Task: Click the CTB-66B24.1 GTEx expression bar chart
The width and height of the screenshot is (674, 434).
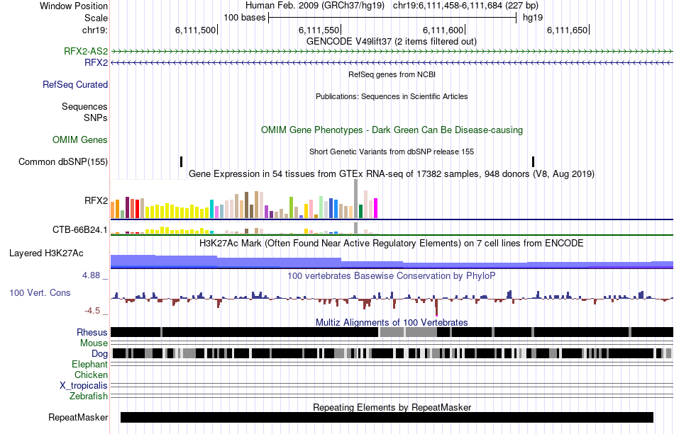Action: click(x=244, y=228)
